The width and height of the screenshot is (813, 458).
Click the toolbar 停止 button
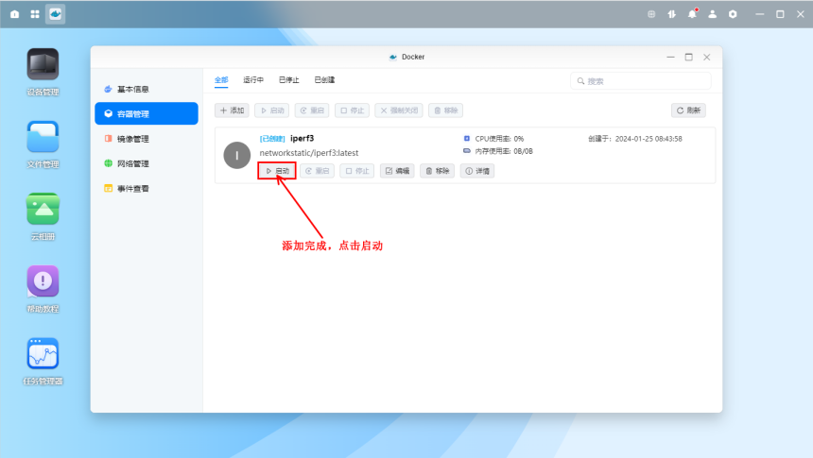point(352,110)
